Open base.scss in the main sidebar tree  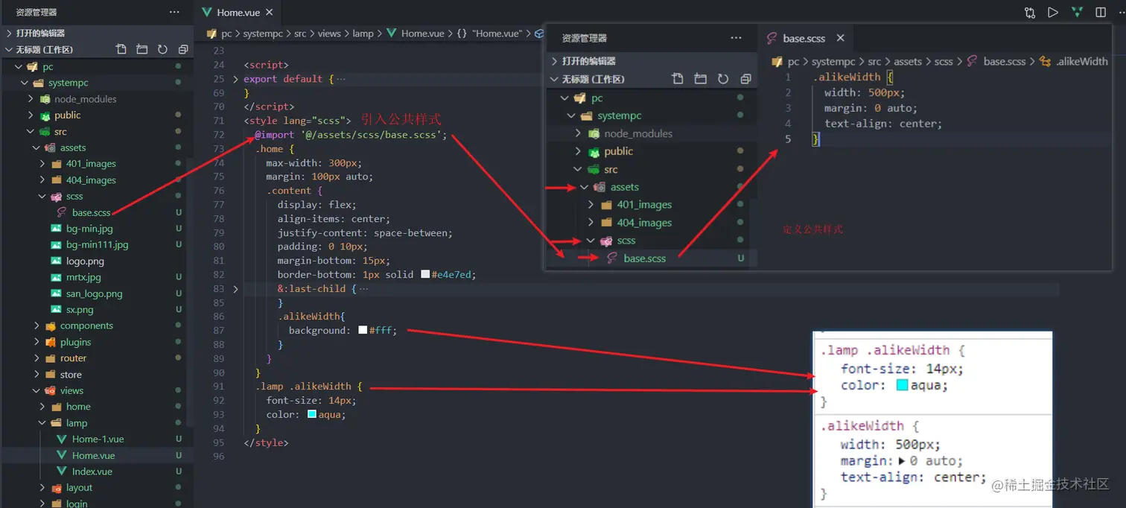91,213
